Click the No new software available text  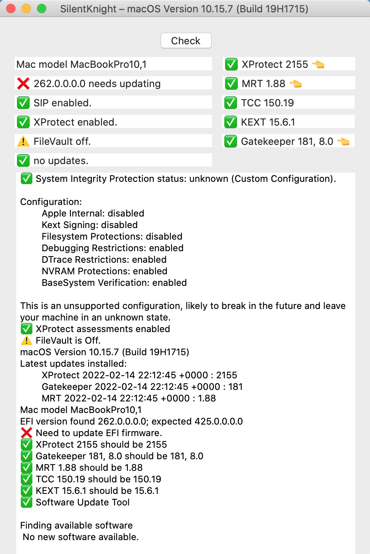point(81,537)
